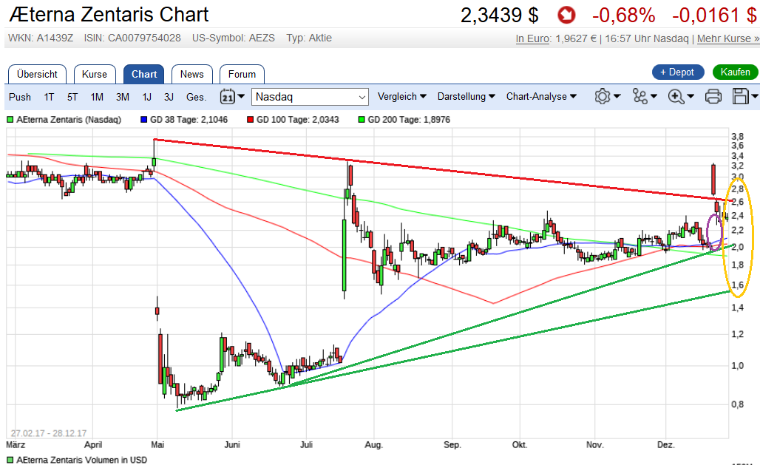Click the green Kaufen button
760x465 pixels.
point(736,72)
